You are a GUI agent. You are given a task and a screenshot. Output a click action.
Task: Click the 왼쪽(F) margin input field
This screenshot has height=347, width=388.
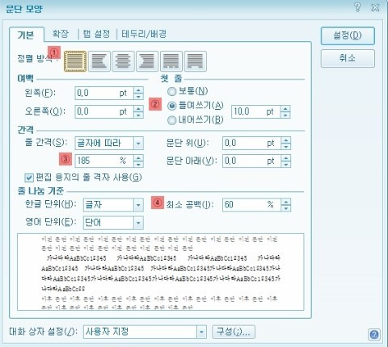(x=104, y=93)
